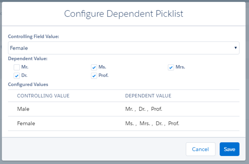The height and width of the screenshot is (164, 249).
Task: Check the Mr. dependent value checkbox
Action: click(x=17, y=67)
